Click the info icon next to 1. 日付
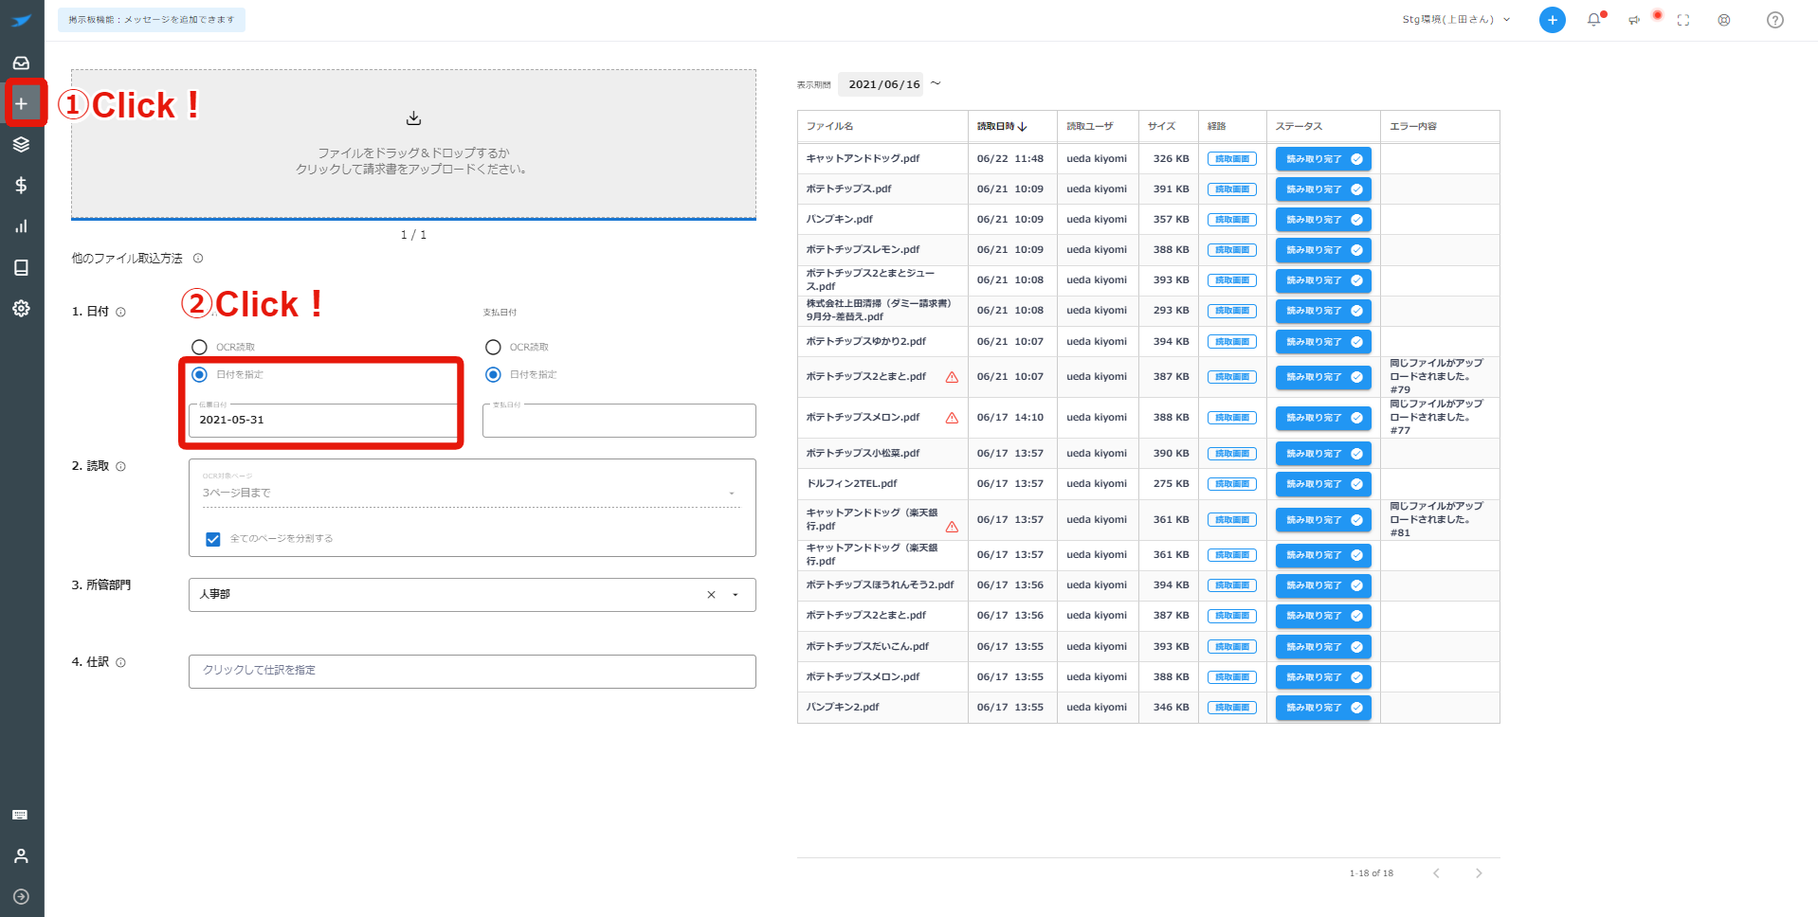 (x=120, y=312)
